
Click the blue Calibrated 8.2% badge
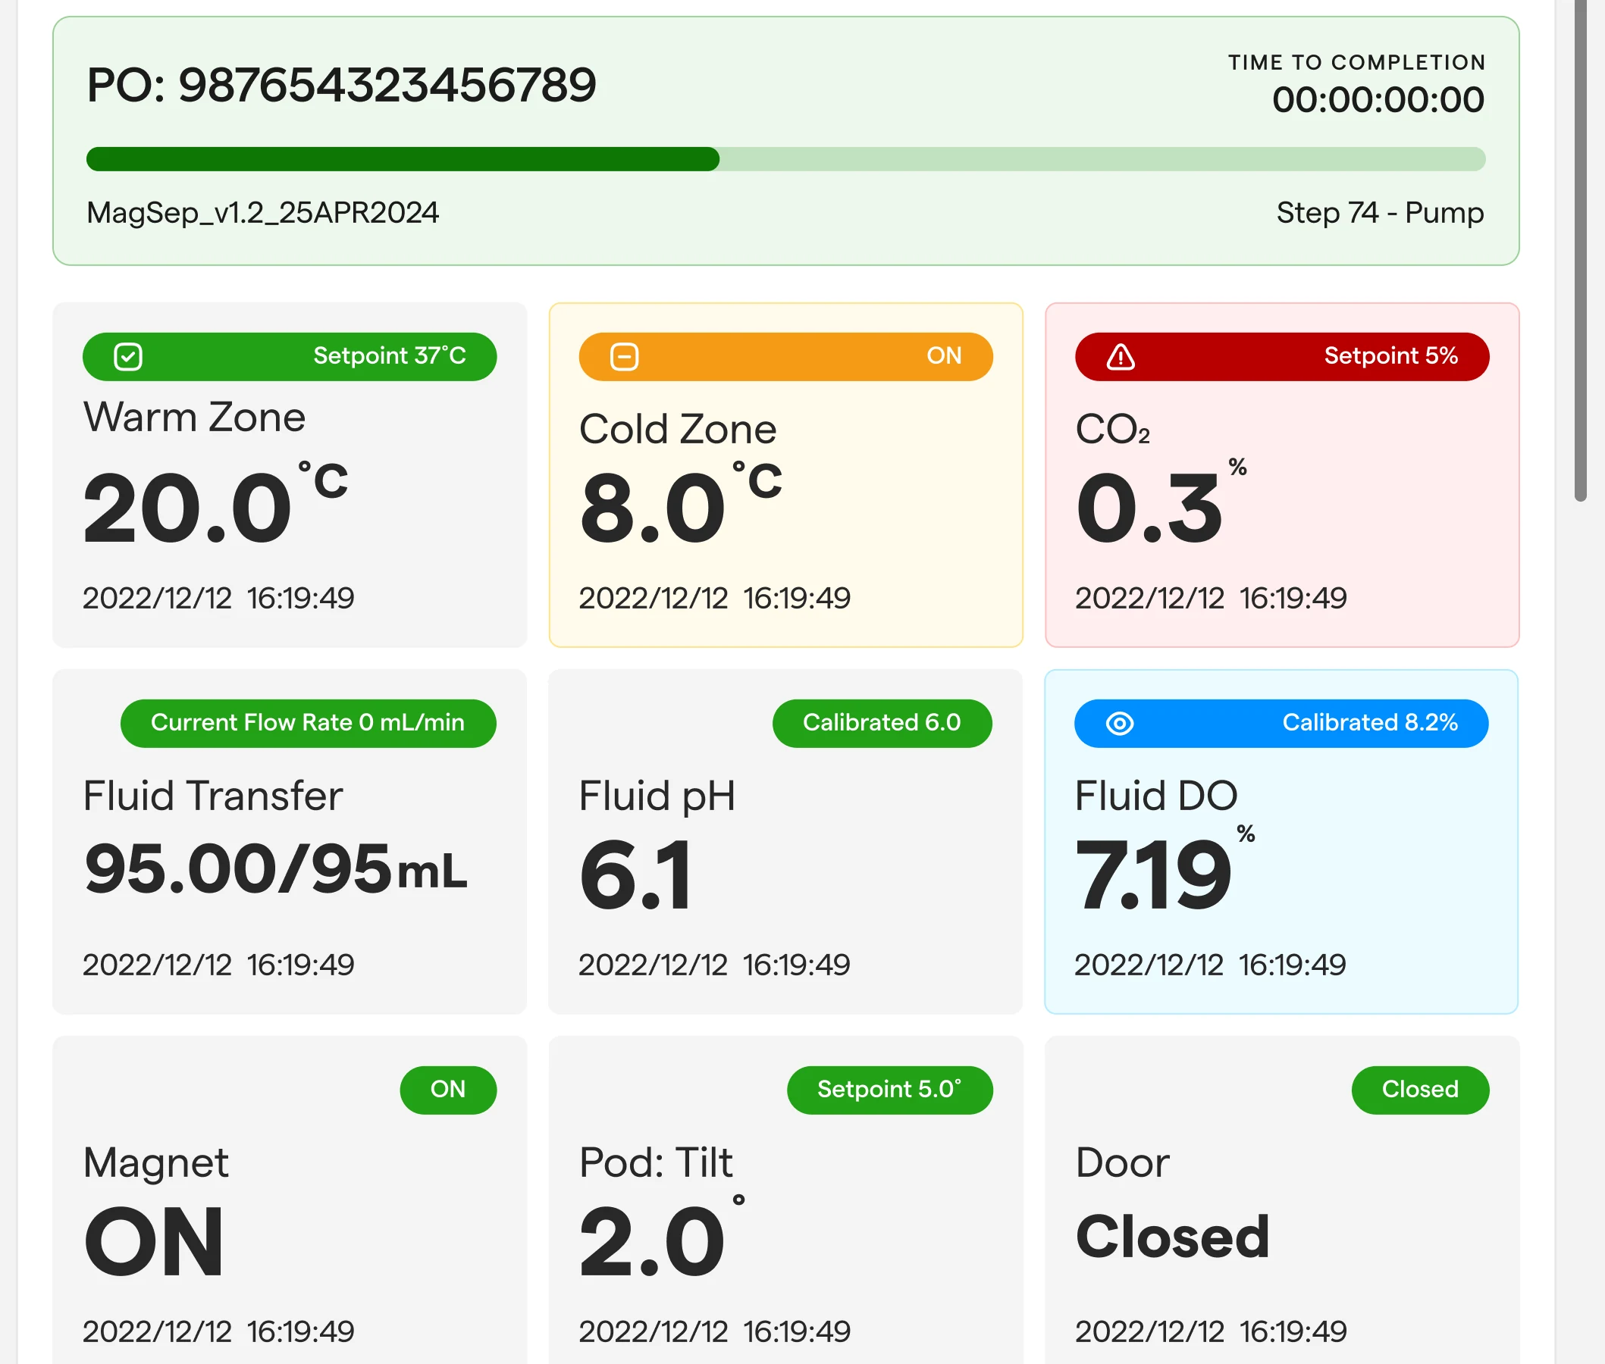(x=1281, y=723)
